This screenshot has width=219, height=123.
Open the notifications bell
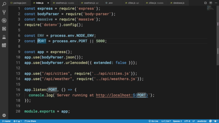click(215, 121)
